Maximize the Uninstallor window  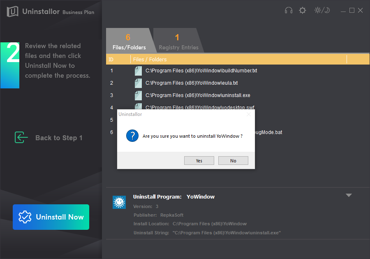pyautogui.click(x=351, y=10)
